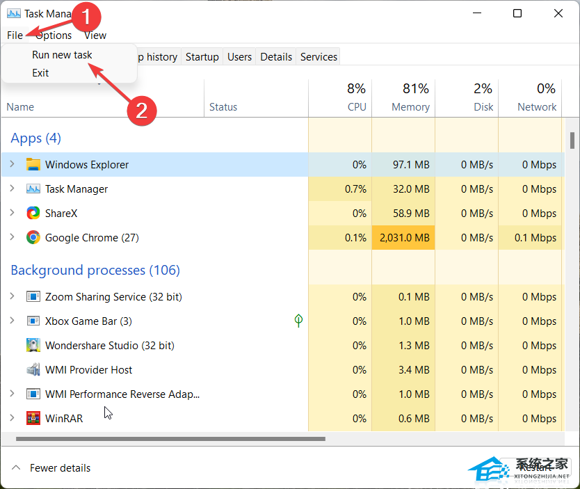
Task: Expand the Zoom Sharing Service row
Action: (x=13, y=296)
